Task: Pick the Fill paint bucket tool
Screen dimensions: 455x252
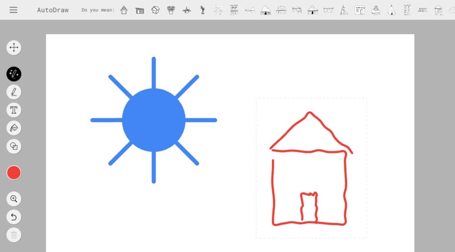Action: (x=14, y=128)
